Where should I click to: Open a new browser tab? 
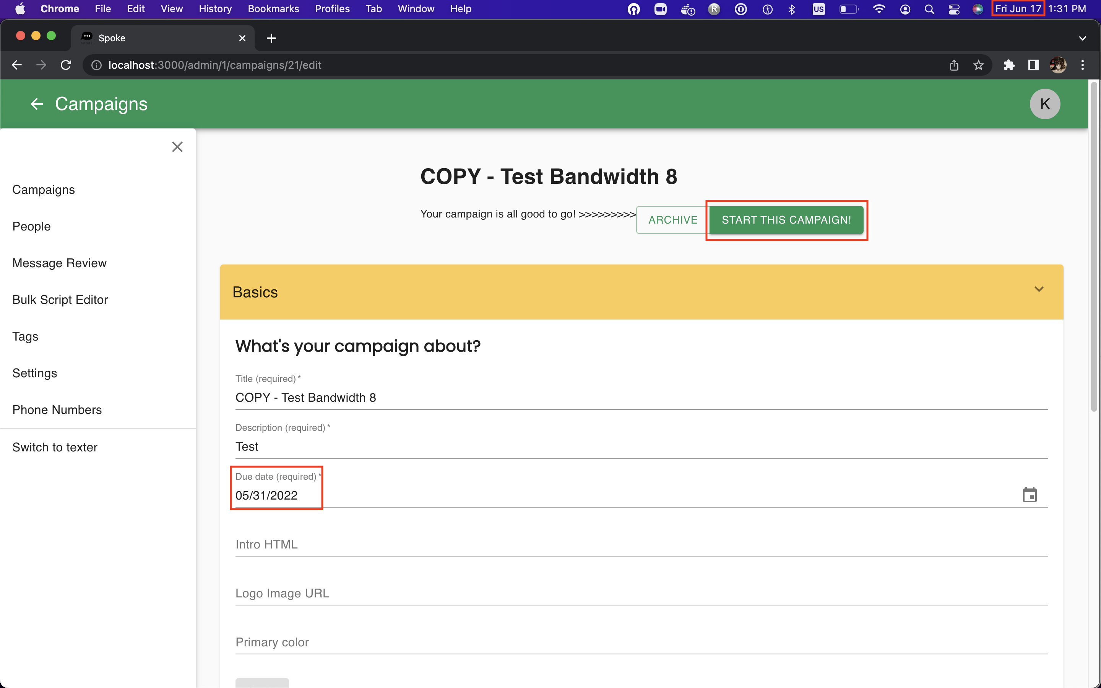(271, 38)
